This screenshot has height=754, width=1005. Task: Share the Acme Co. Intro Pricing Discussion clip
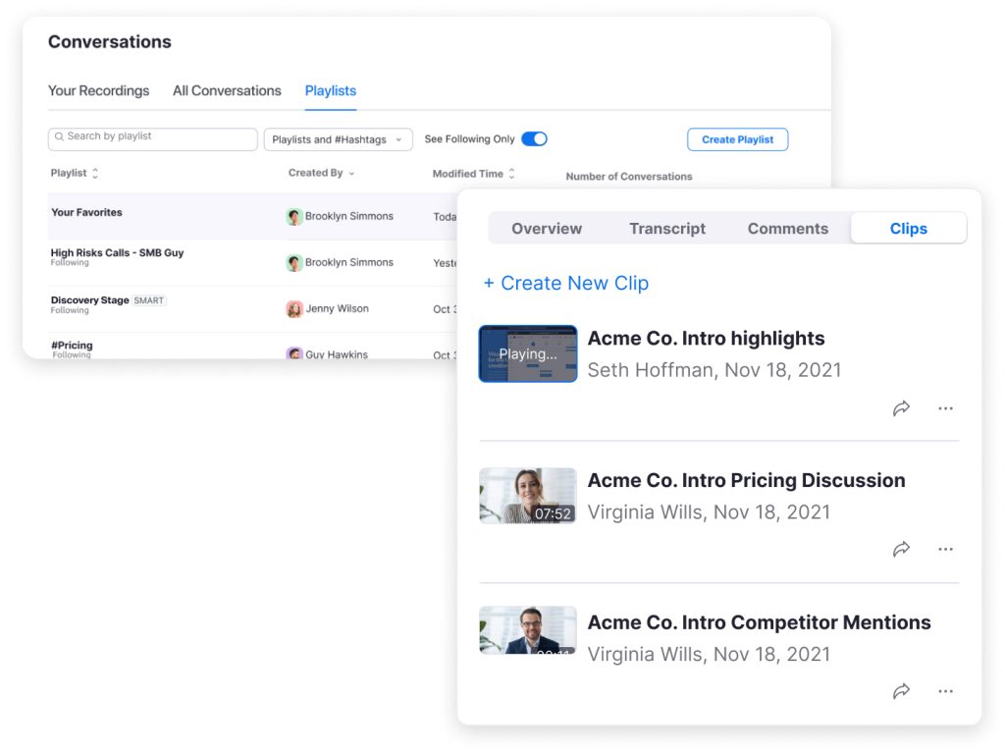click(x=901, y=549)
